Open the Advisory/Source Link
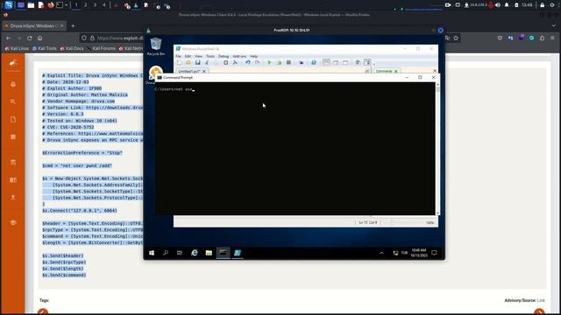The height and width of the screenshot is (315, 561). tap(541, 300)
